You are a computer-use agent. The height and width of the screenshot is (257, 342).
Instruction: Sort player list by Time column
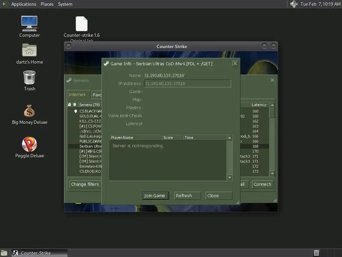[x=205, y=138]
